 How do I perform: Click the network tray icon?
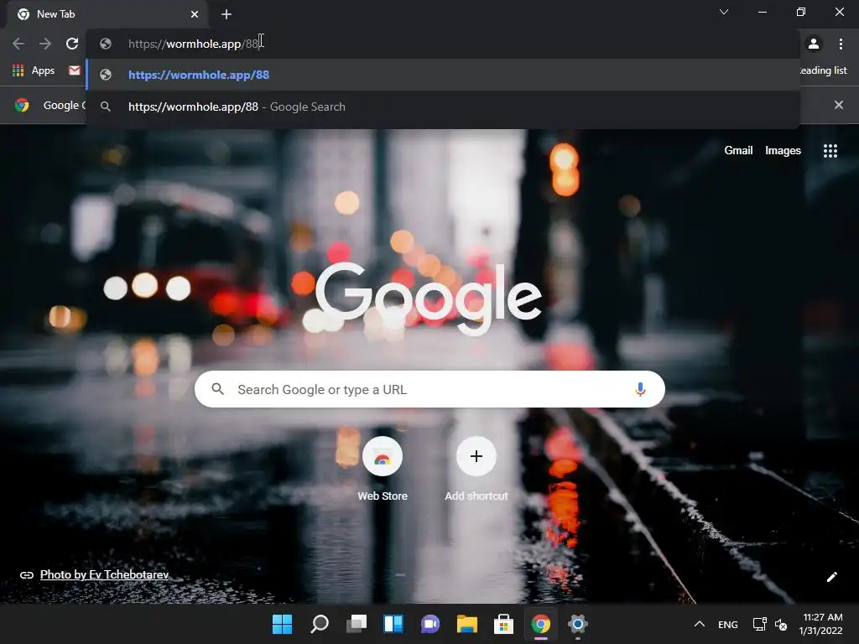click(759, 624)
